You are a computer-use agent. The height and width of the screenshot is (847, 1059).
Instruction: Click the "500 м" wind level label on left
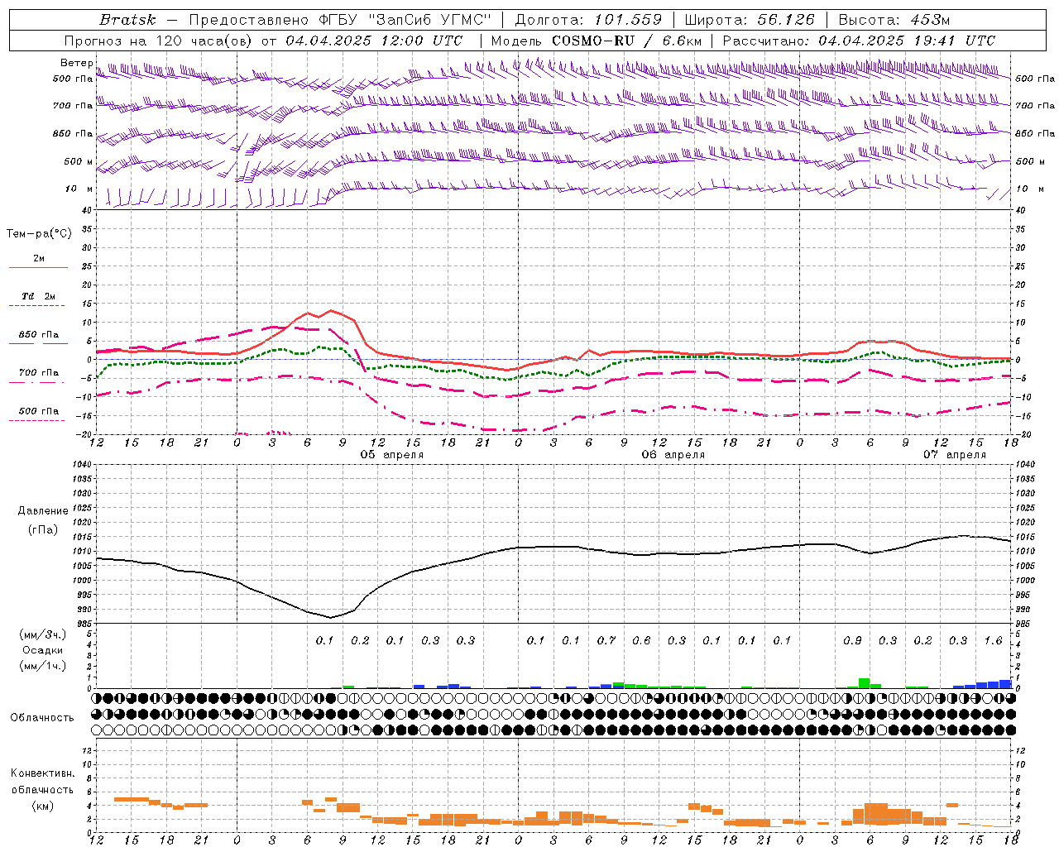[x=79, y=161]
